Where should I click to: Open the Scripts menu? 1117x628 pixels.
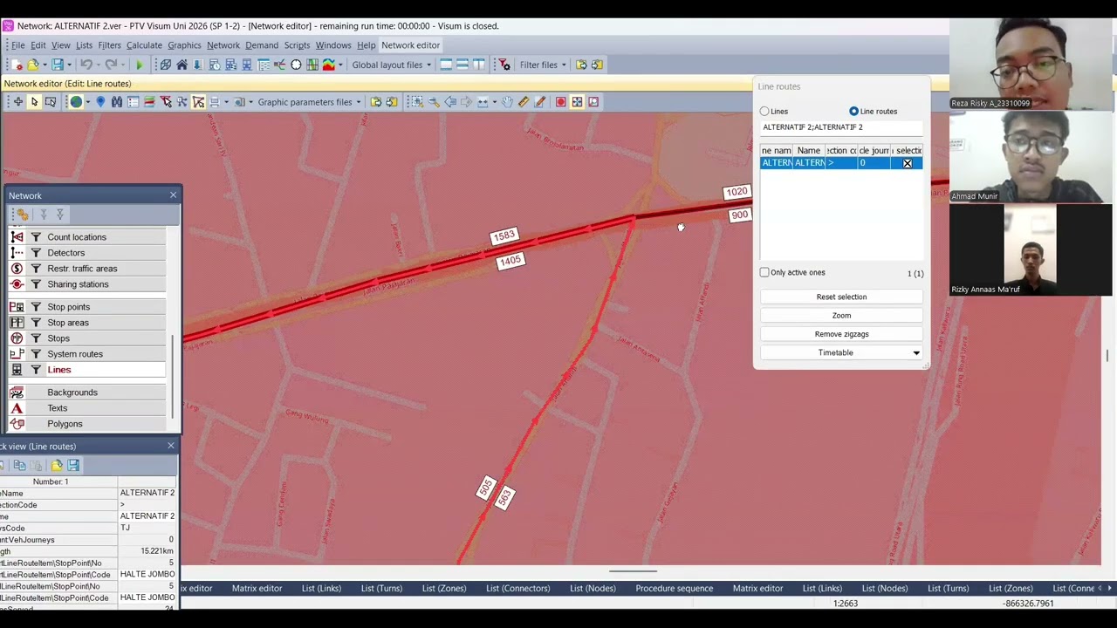point(297,45)
